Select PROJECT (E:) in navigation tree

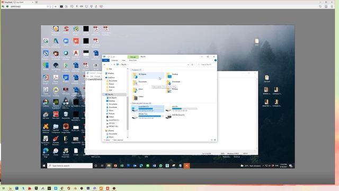(x=112, y=126)
